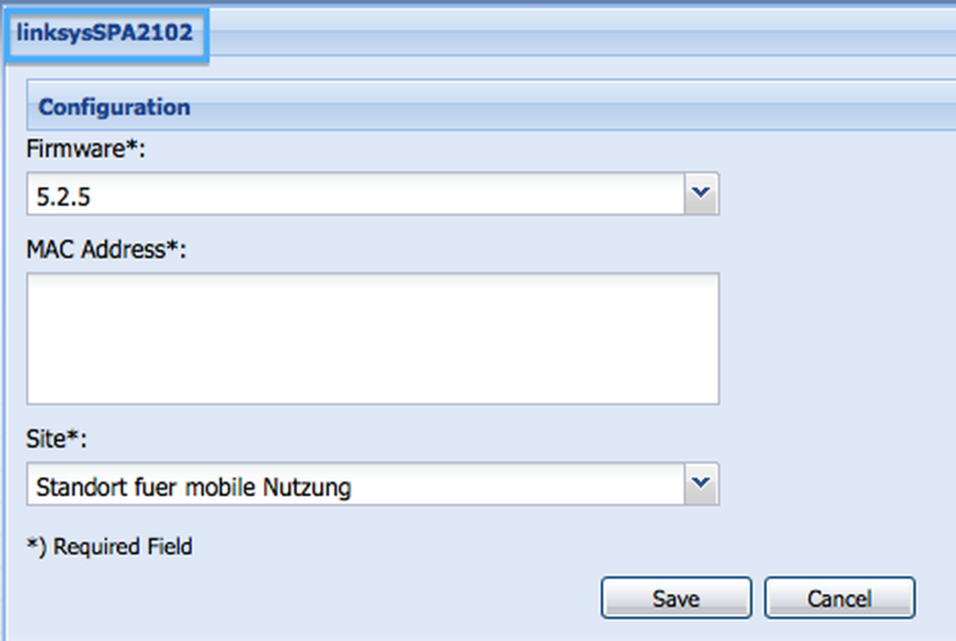Focus the MAC Address text area
The height and width of the screenshot is (641, 956).
(x=372, y=338)
